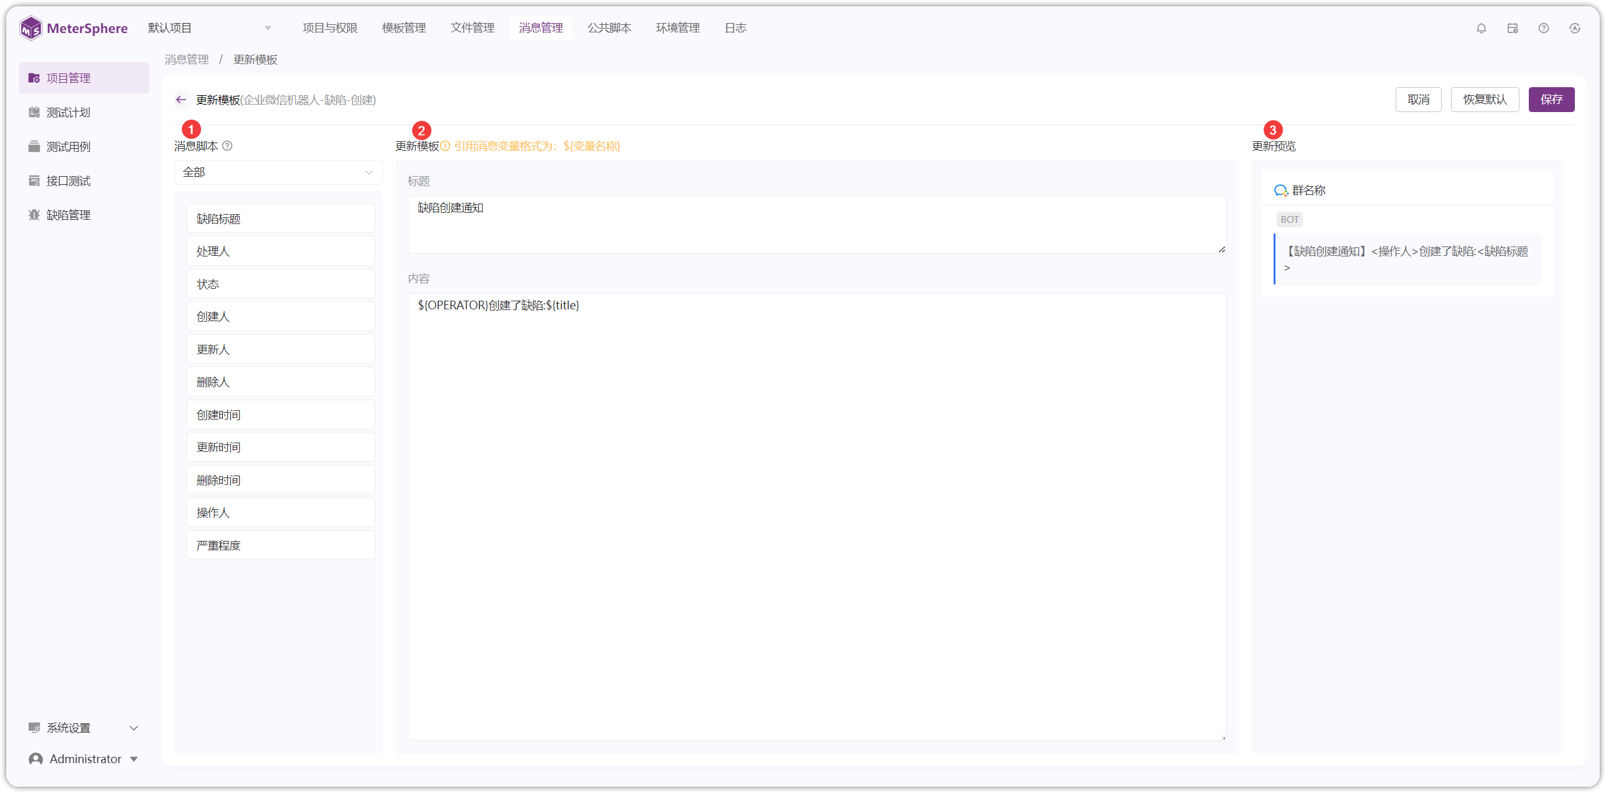The height and width of the screenshot is (793, 1606).
Task: Select the 删除时间 variable item
Action: (x=281, y=480)
